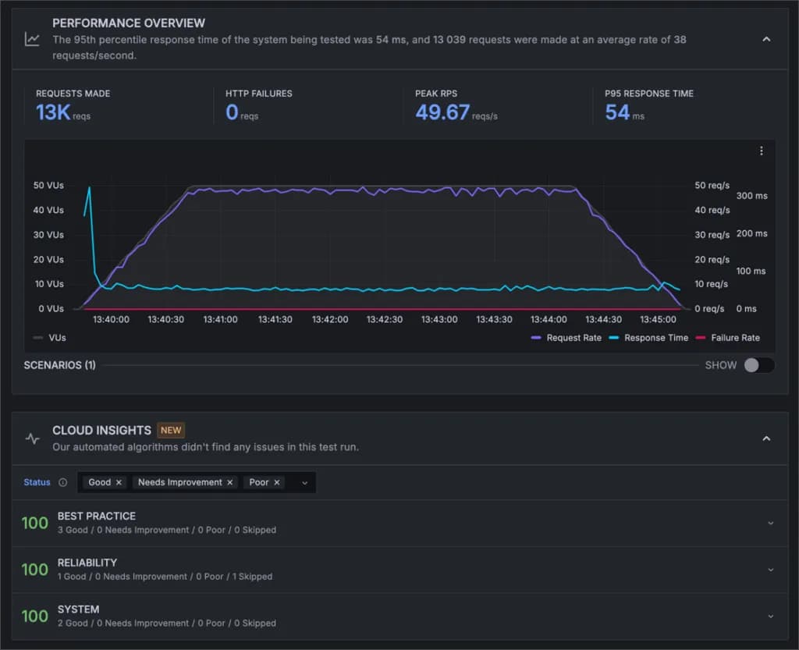799x650 pixels.
Task: Click the Failure Rate pink color marker
Action: [701, 337]
